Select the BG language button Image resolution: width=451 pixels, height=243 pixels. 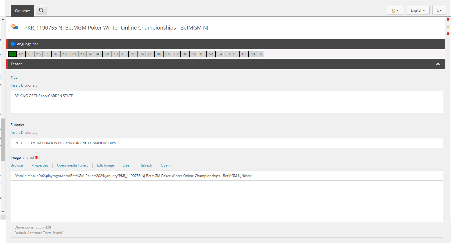coord(56,54)
